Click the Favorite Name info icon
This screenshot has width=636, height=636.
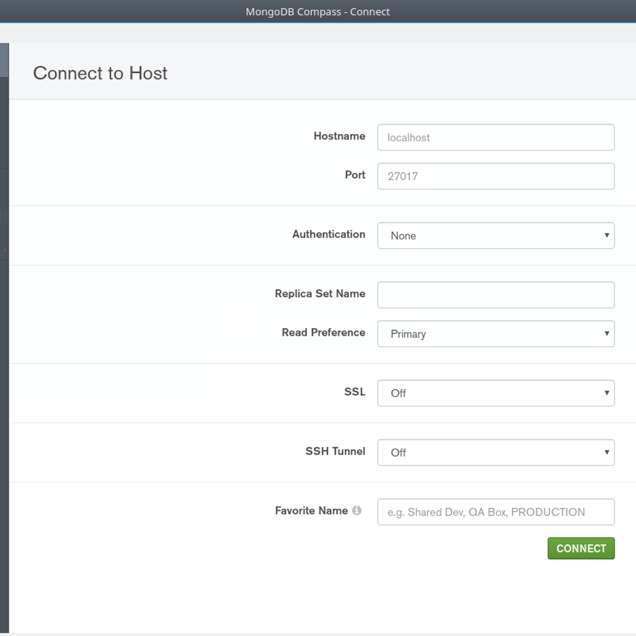pyautogui.click(x=358, y=510)
